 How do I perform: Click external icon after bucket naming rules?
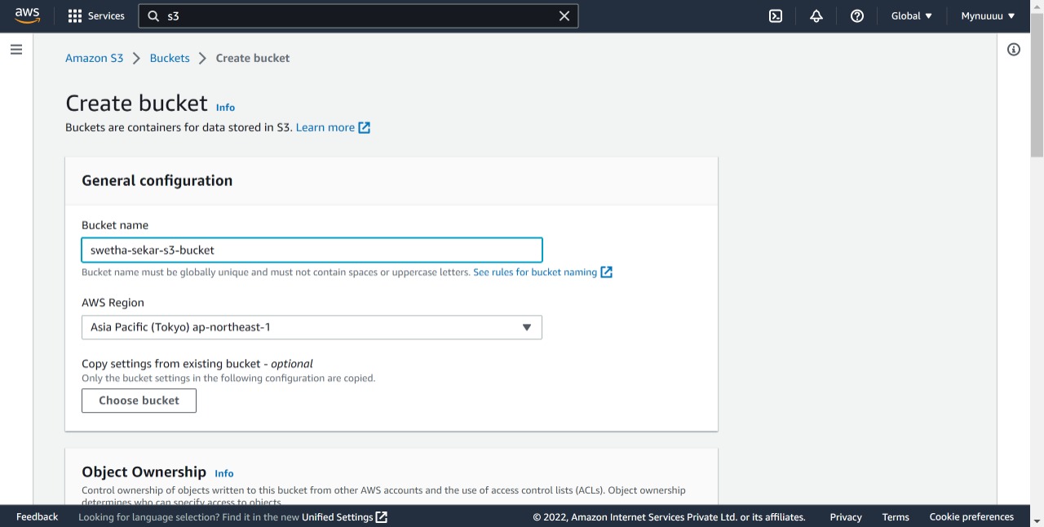click(x=607, y=272)
